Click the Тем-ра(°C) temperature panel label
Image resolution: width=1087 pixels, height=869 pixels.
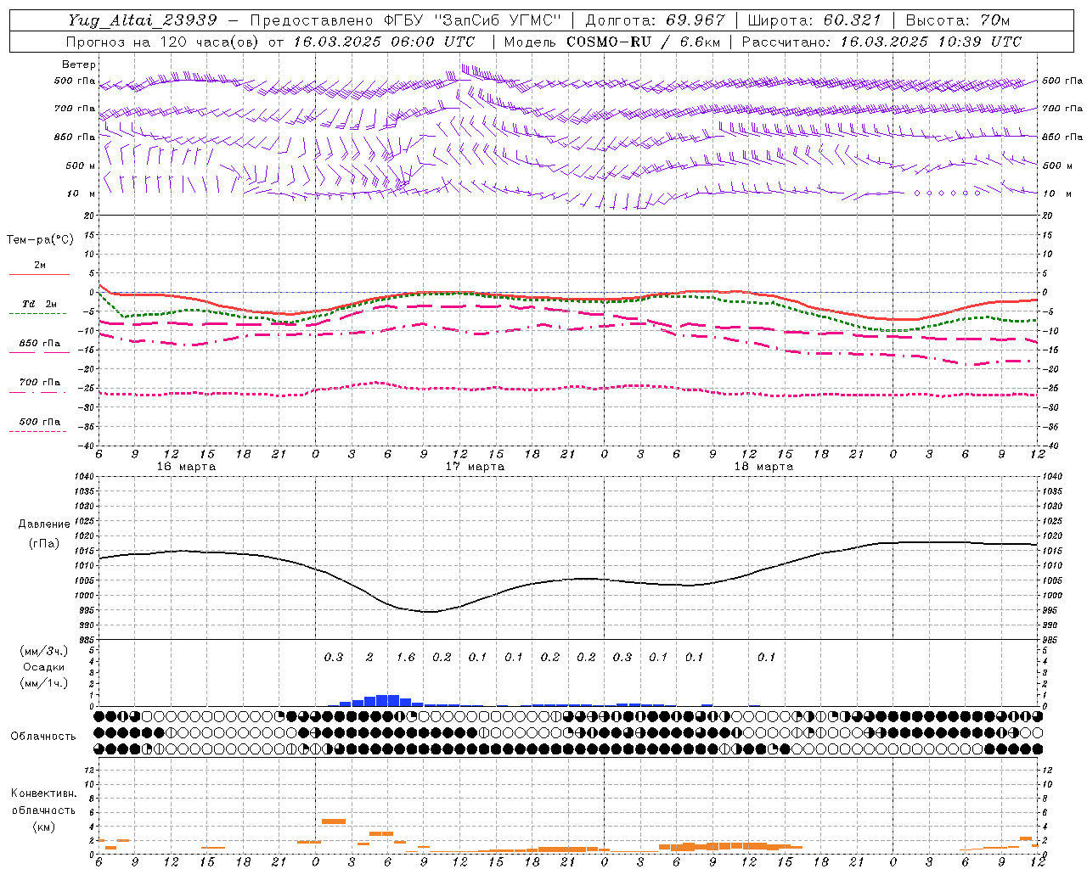(x=40, y=240)
